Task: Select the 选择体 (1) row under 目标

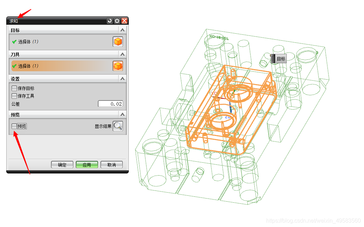Action: coord(61,42)
